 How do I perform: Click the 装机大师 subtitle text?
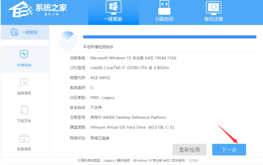[52, 14]
